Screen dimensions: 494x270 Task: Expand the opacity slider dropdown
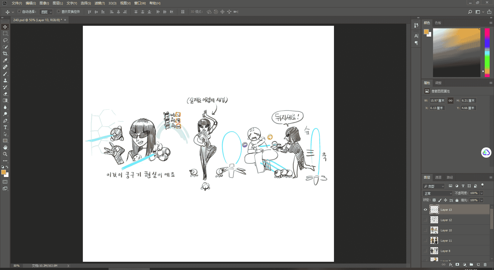tap(482, 193)
